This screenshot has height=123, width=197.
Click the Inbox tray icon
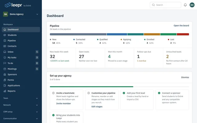click(x=5, y=52)
